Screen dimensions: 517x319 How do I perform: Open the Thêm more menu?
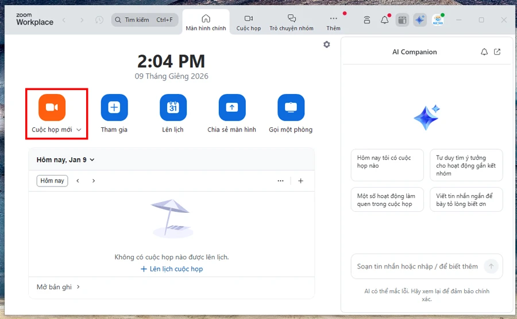333,22
